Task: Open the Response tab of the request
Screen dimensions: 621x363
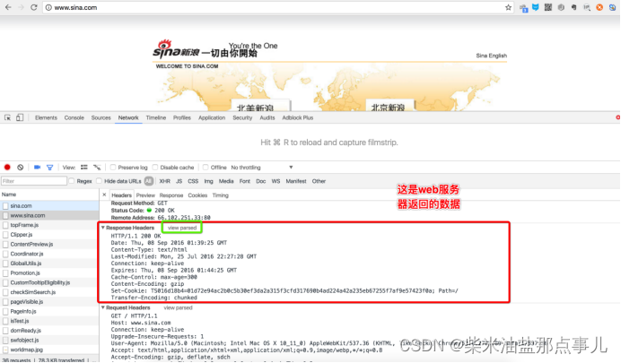Action: click(x=171, y=195)
